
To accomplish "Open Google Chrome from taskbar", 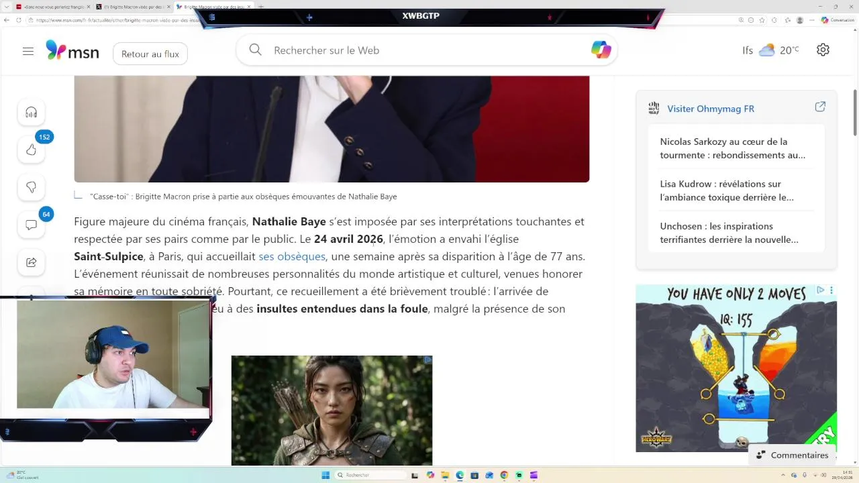I will 504,475.
